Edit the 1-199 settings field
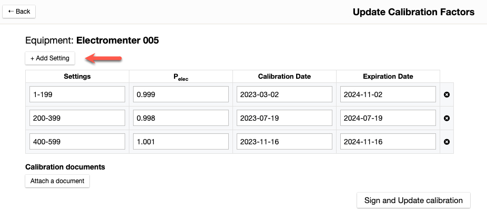The image size is (487, 212). 77,94
